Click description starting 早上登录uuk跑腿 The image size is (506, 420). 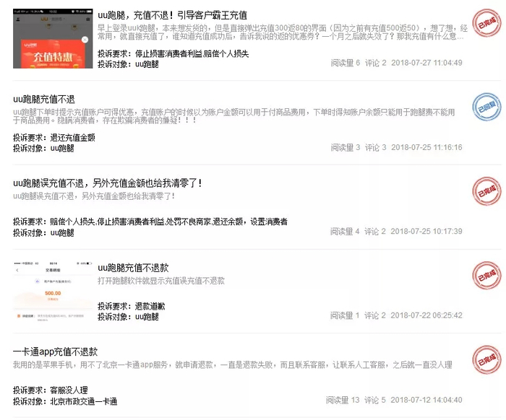pyautogui.click(x=283, y=32)
